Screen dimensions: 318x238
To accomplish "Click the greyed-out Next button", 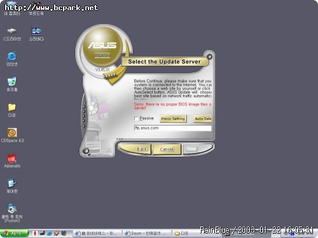I will (x=197, y=149).
